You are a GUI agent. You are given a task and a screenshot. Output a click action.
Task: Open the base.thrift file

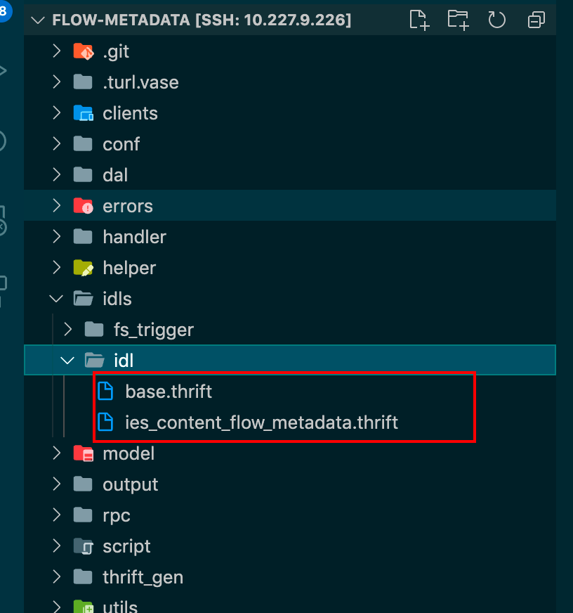[169, 391]
